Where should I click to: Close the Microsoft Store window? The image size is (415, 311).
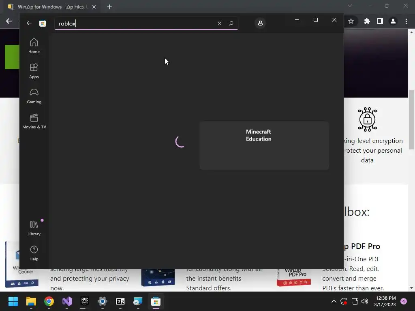click(334, 20)
